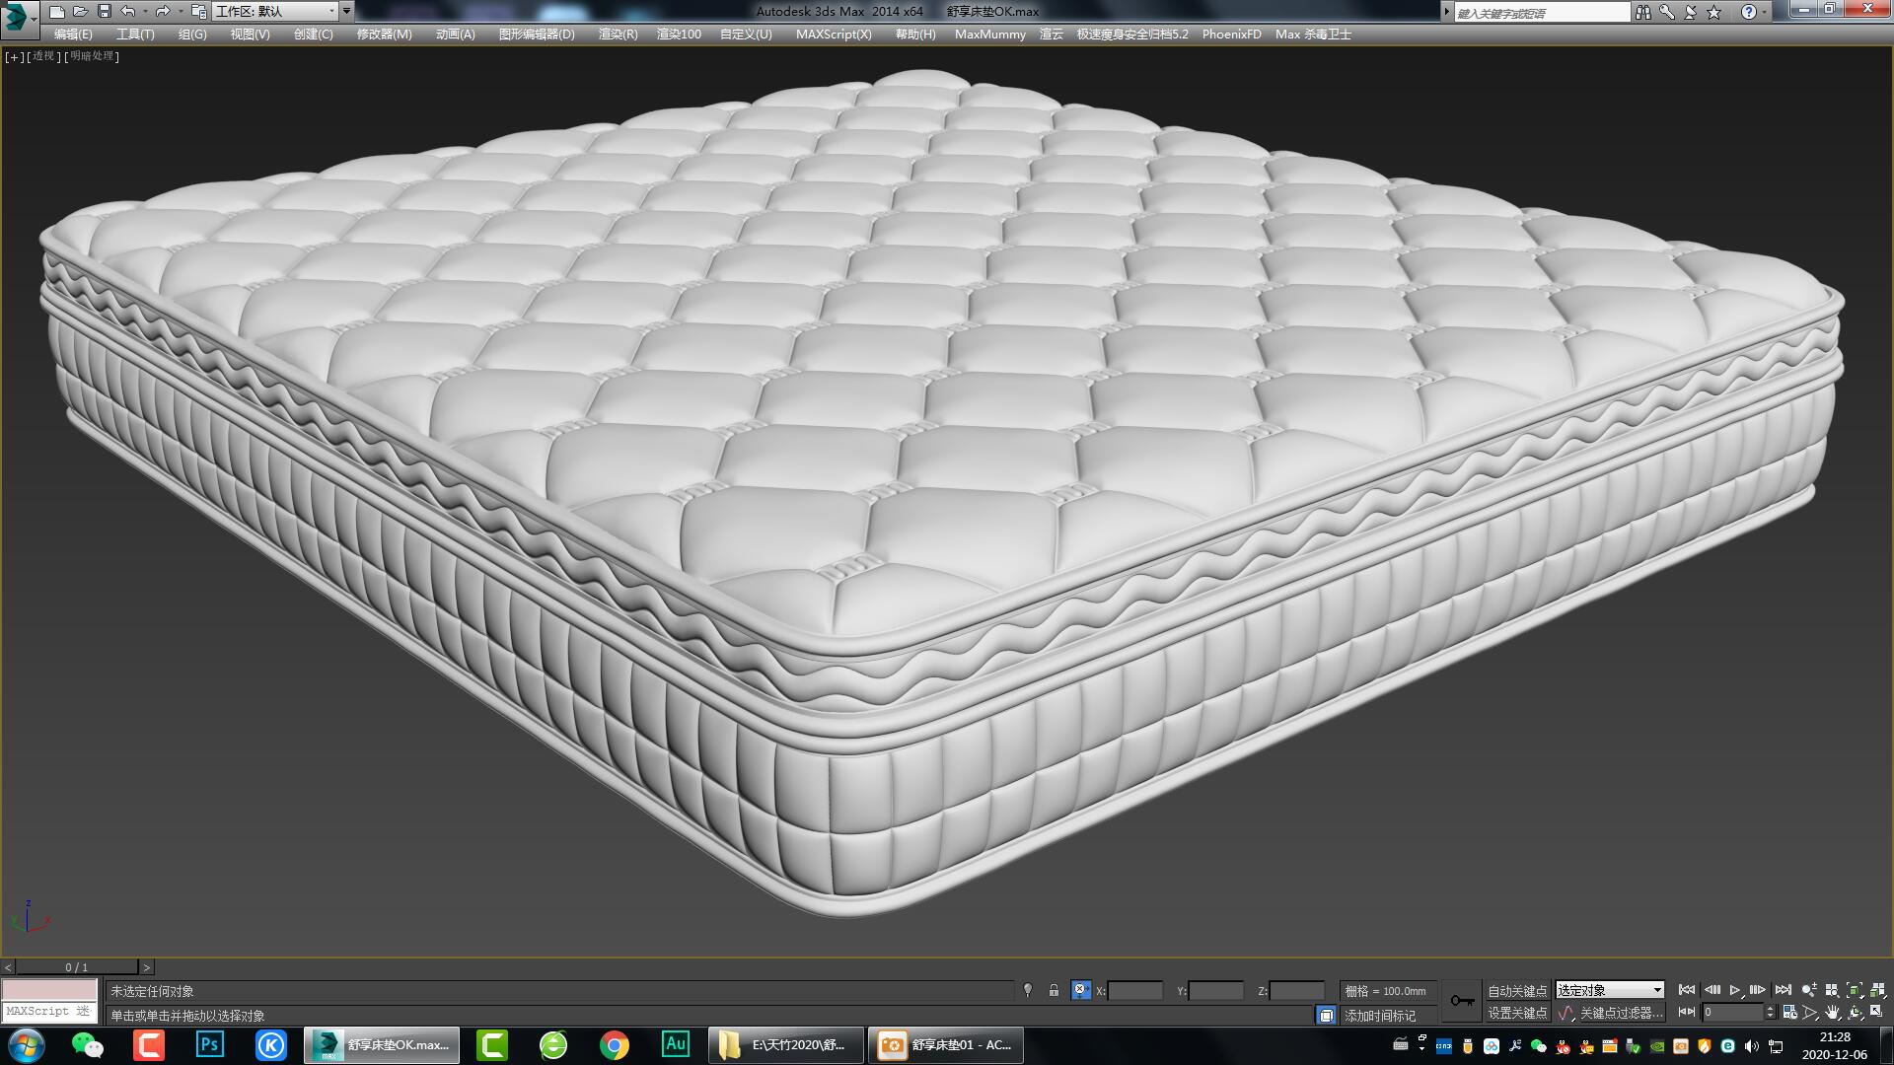Enable 自动关键点 Auto Key mode
Image resolution: width=1894 pixels, height=1065 pixels.
pos(1517,990)
